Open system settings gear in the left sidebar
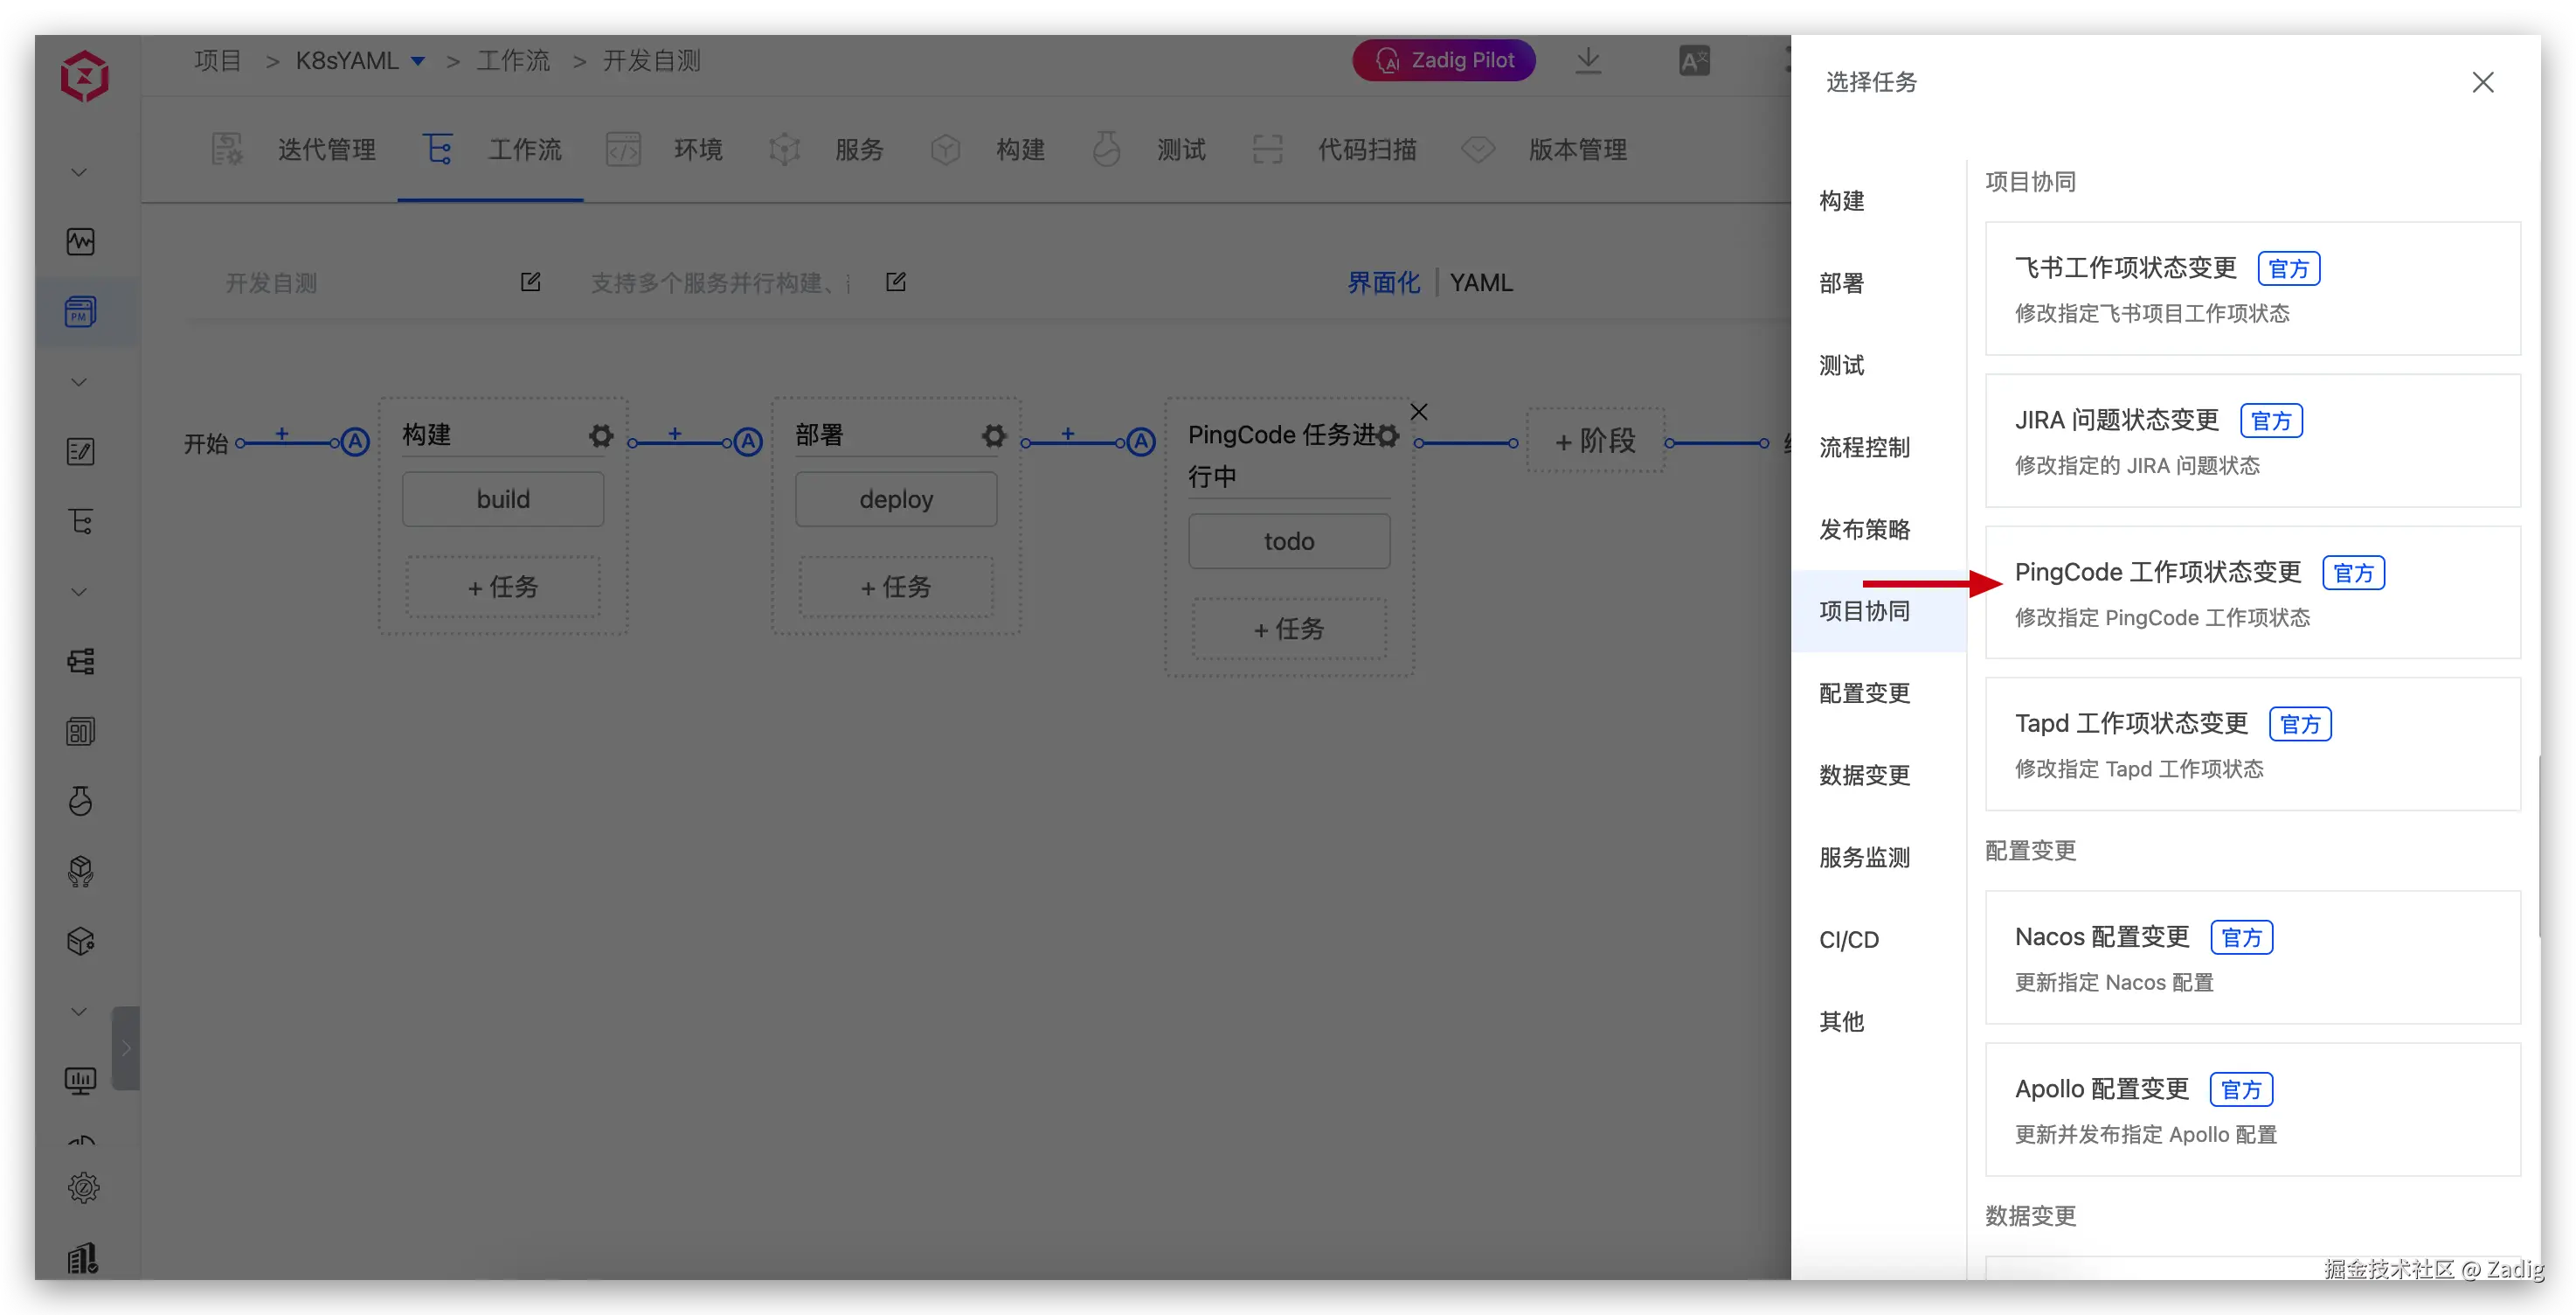Screen dimensions: 2576x1315 [83, 1188]
